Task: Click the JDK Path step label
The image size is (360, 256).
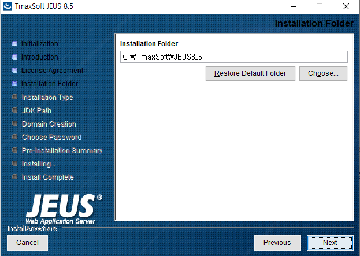Action: point(36,111)
